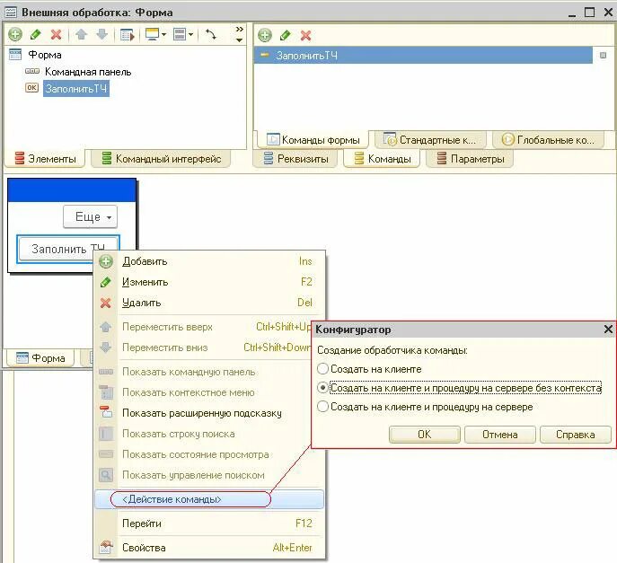Click the form check icon with red arrow
Screen dimensions: 617x563
point(128,35)
